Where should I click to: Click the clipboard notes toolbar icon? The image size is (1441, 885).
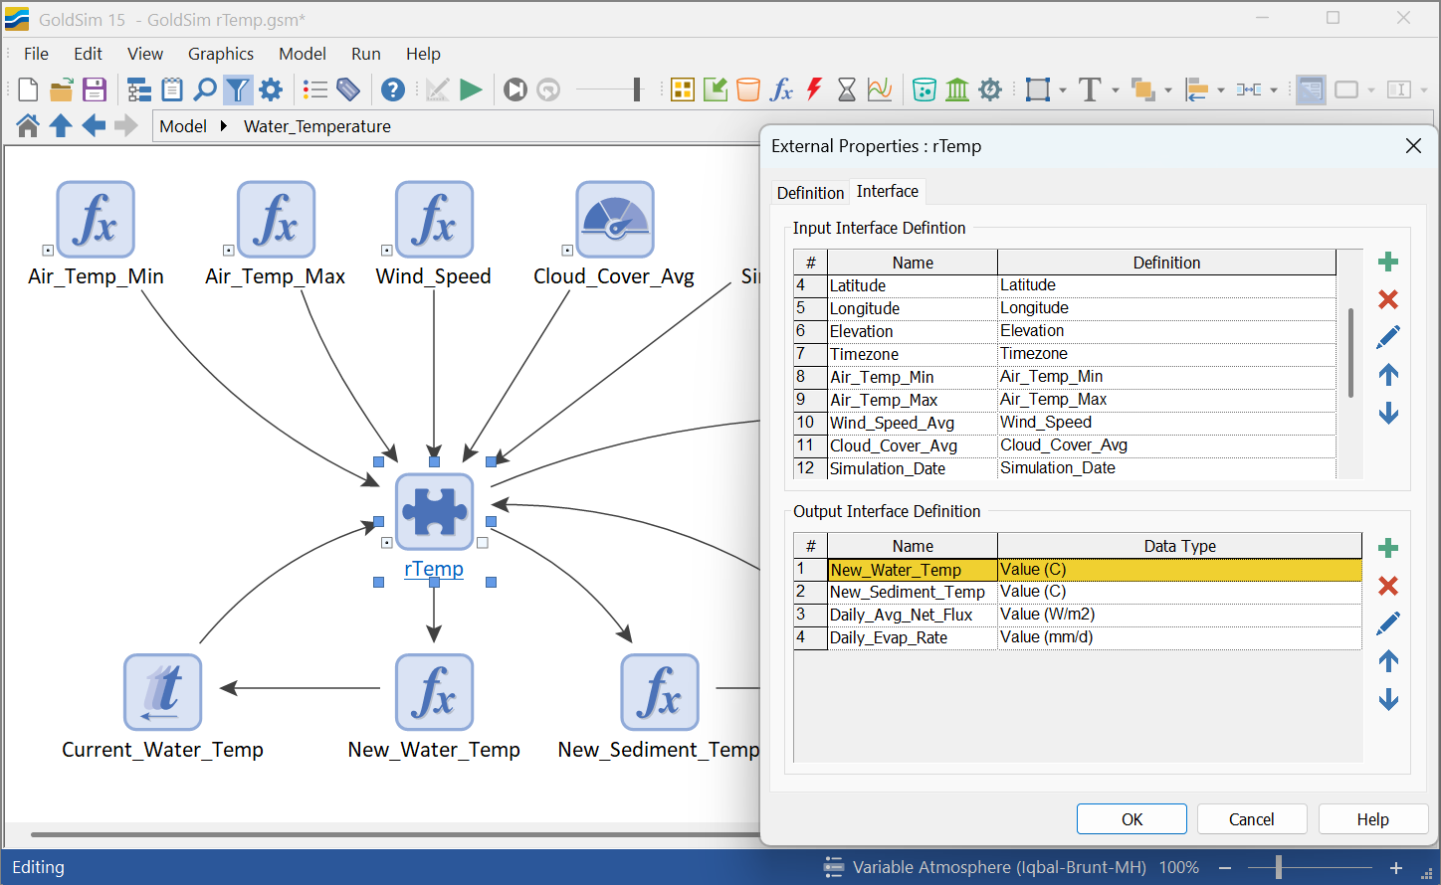[x=172, y=89]
